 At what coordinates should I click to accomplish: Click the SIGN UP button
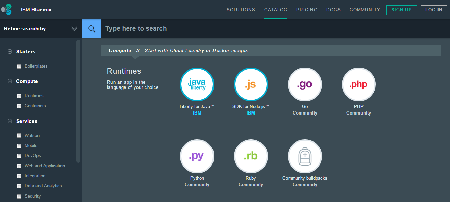[x=401, y=10]
